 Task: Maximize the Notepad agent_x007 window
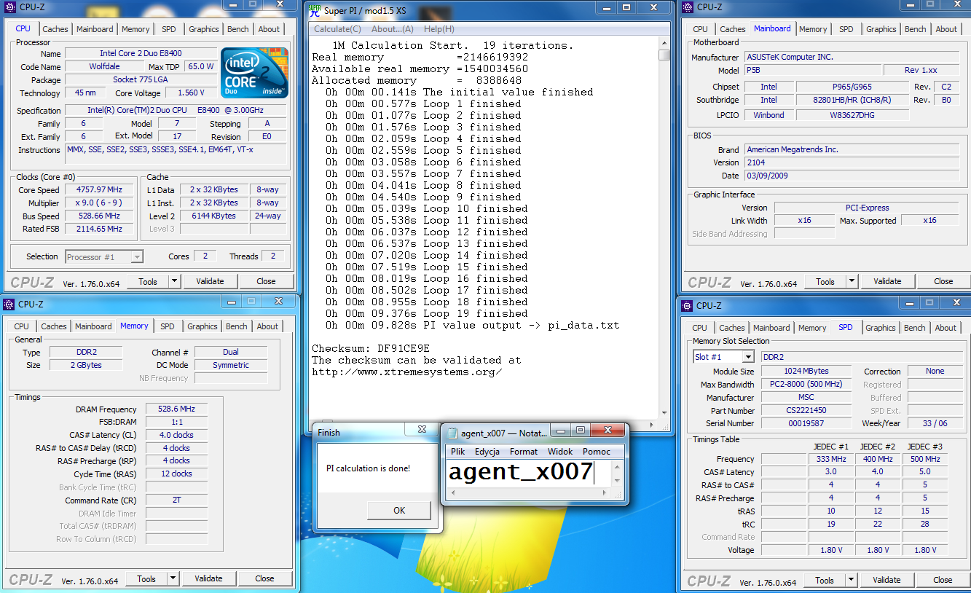point(581,431)
